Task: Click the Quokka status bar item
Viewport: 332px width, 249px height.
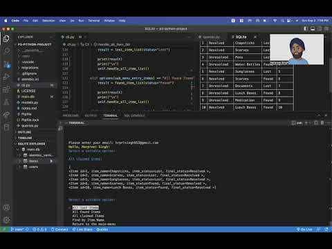Action: [102, 230]
